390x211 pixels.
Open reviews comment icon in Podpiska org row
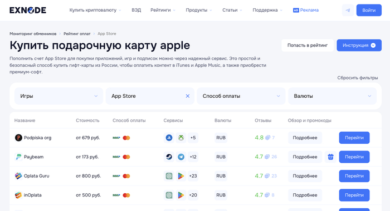point(267,138)
